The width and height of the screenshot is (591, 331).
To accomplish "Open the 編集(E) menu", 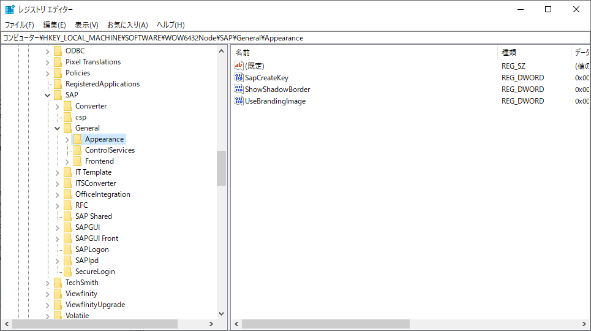I will (55, 25).
